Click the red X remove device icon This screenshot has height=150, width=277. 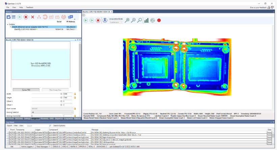(x=32, y=17)
